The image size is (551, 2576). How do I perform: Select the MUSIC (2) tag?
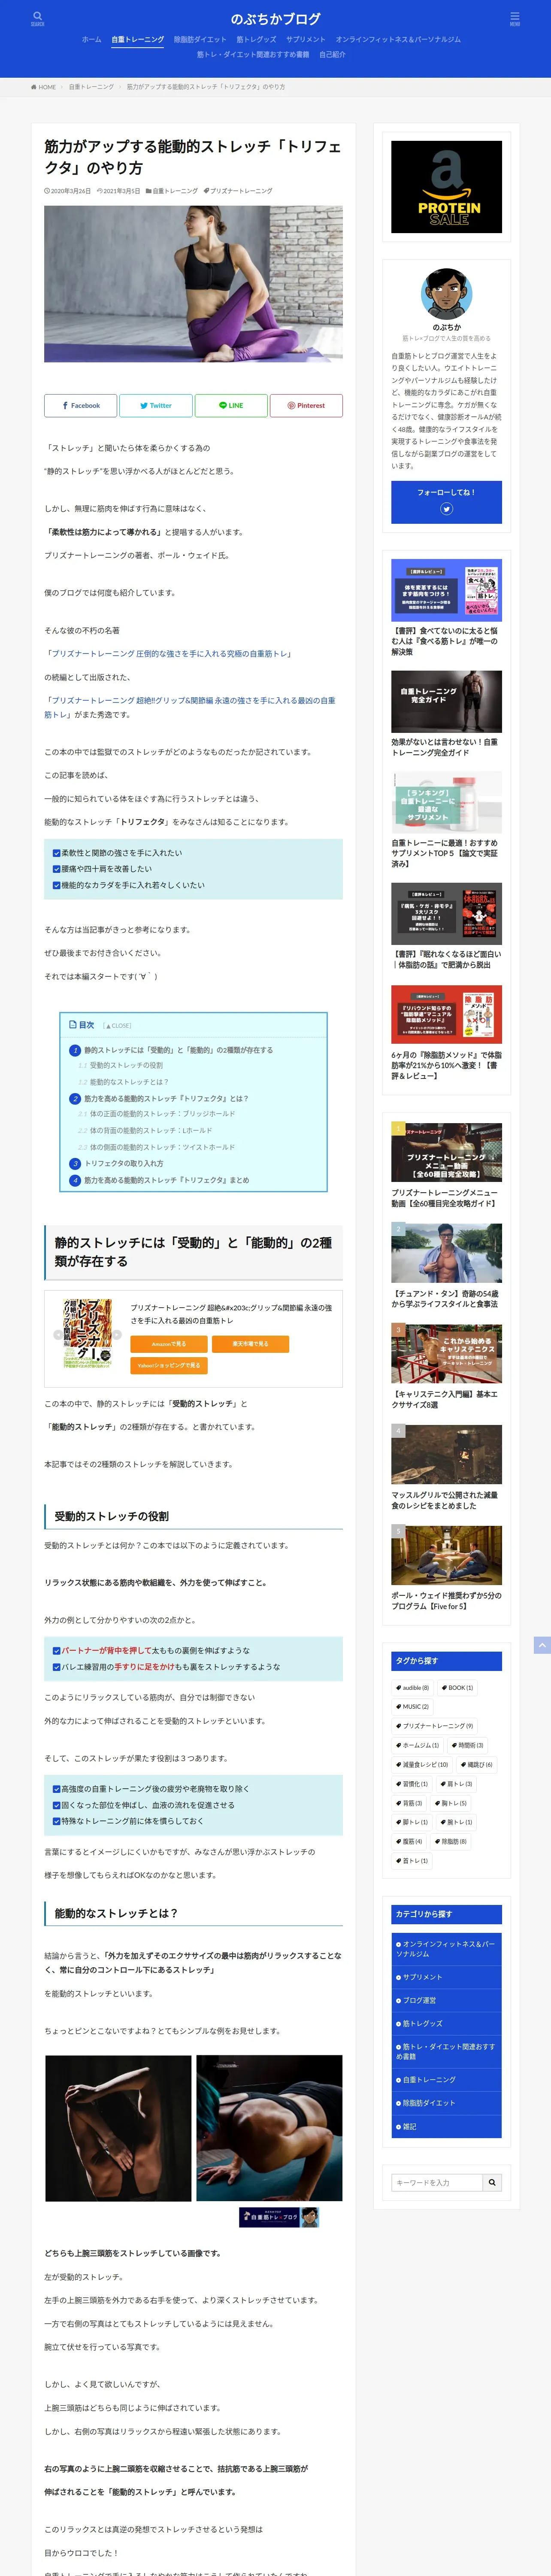(x=412, y=1707)
